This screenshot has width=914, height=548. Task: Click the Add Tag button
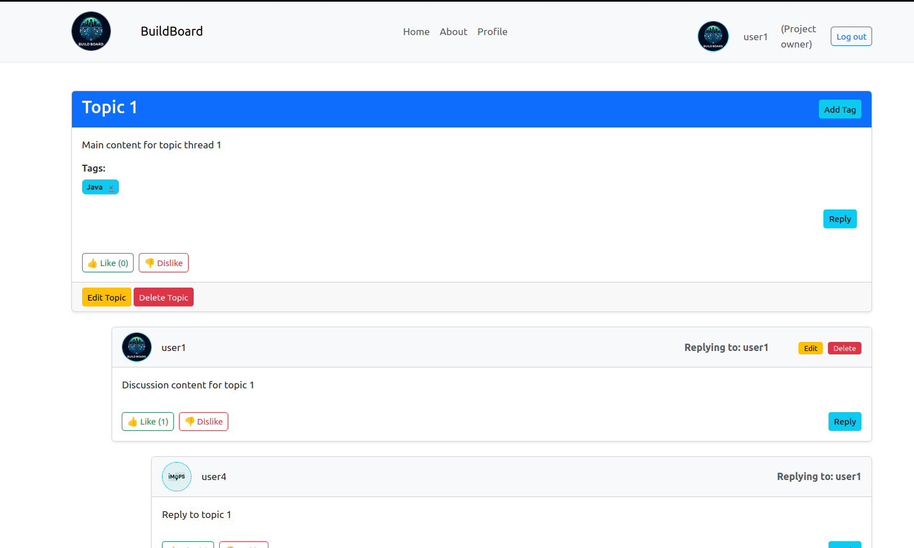pyautogui.click(x=840, y=109)
